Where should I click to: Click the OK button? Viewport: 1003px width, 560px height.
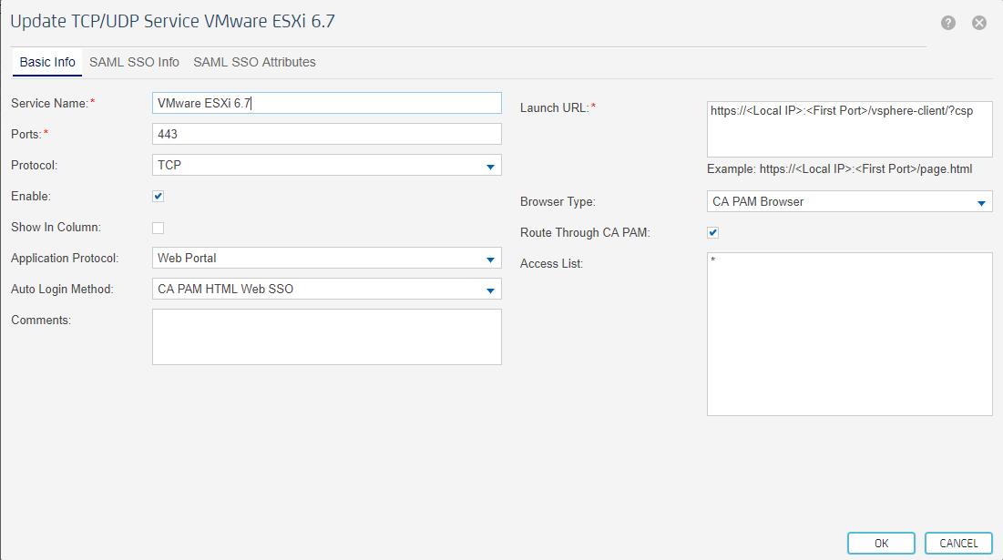point(880,543)
